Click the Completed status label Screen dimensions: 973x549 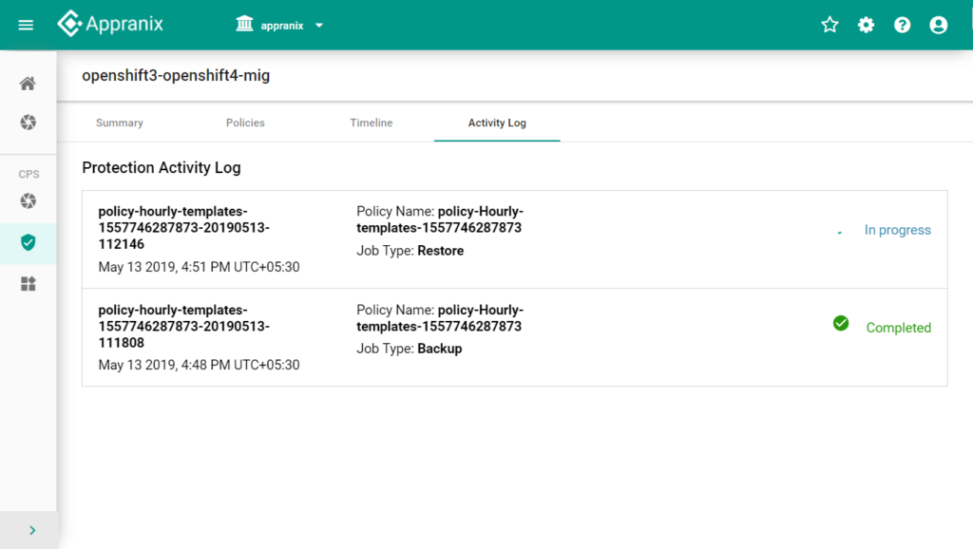point(899,328)
